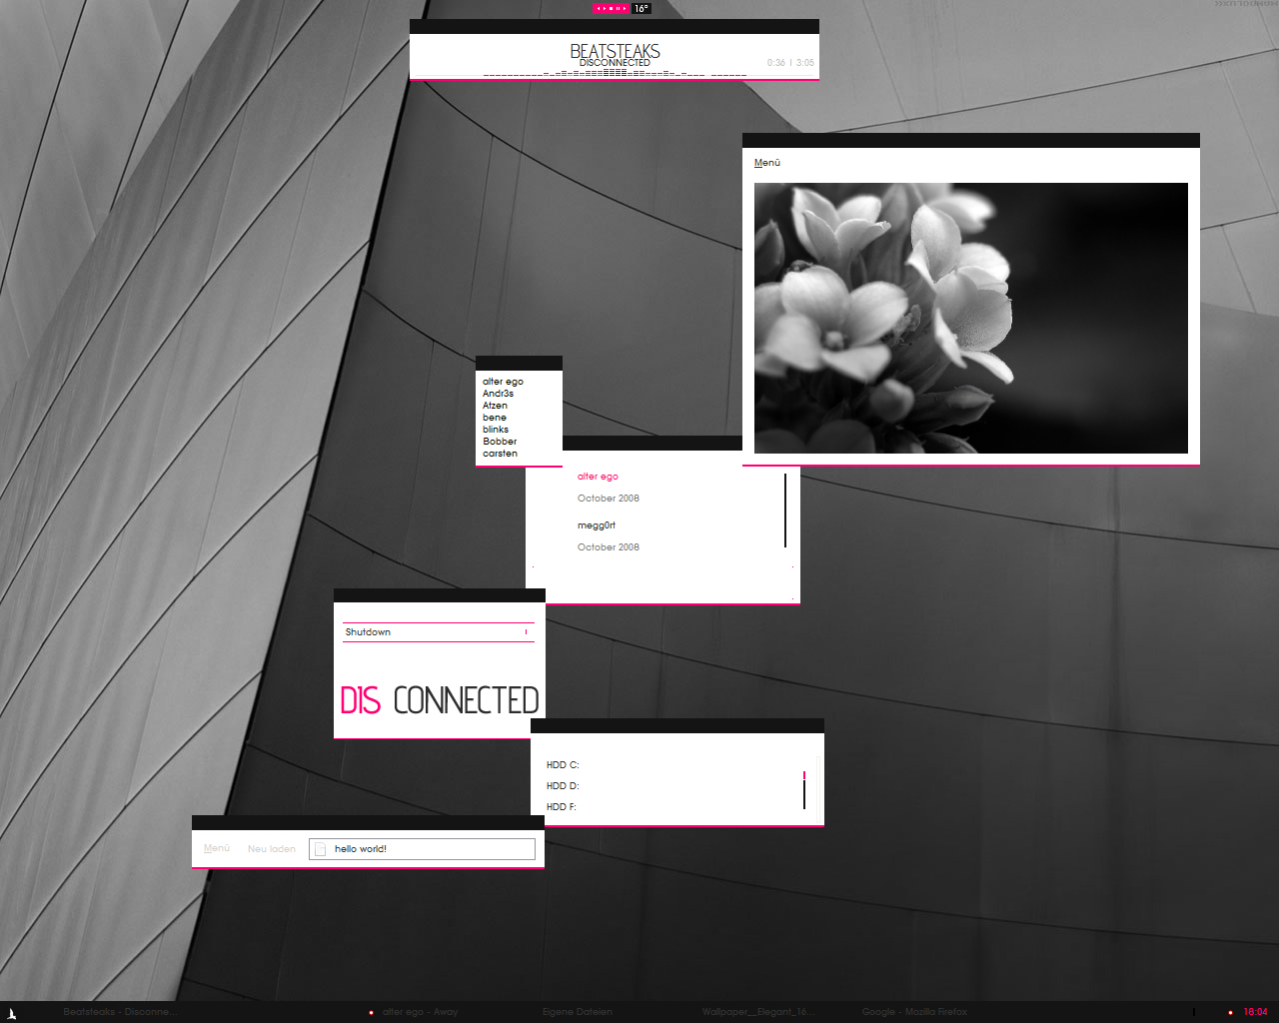
Task: Open the Shutdown dropdown
Action: (x=438, y=632)
